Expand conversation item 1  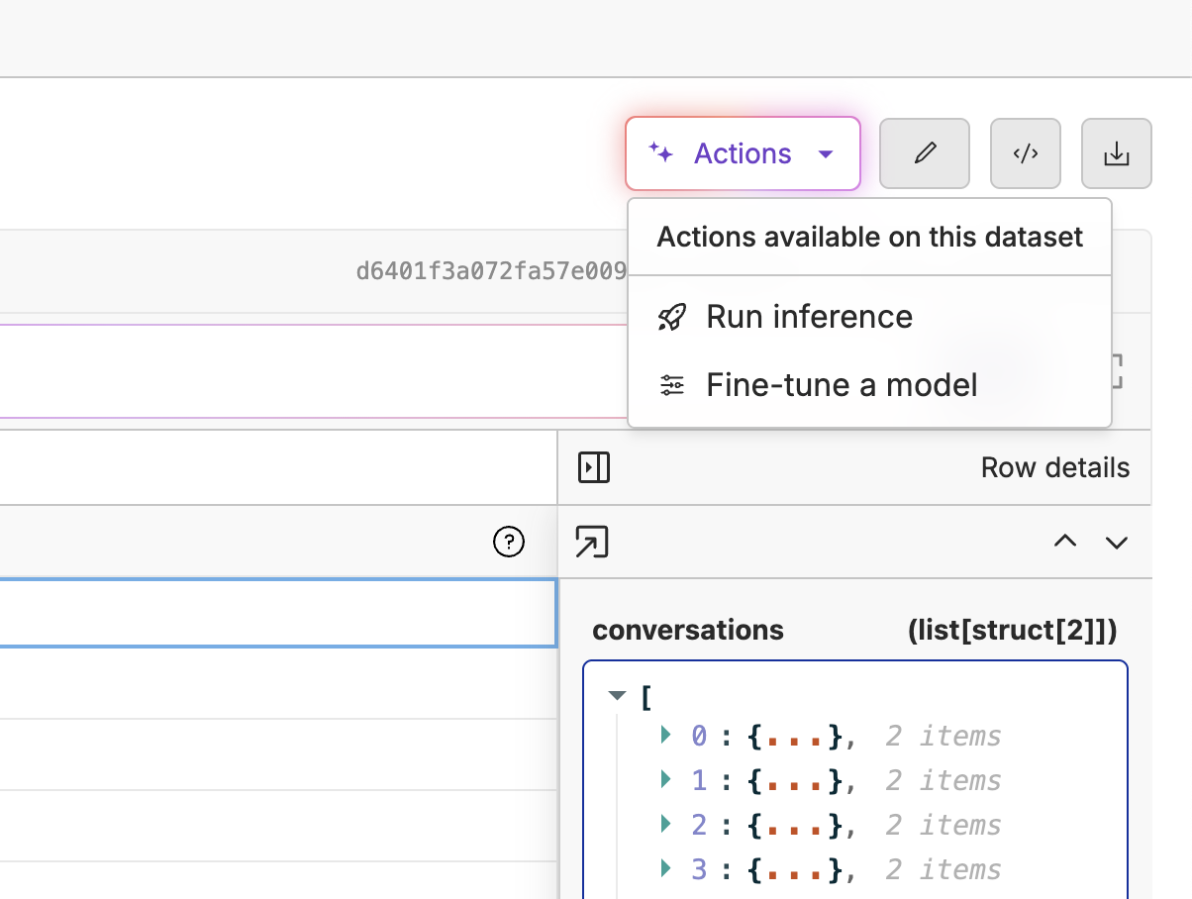click(x=665, y=779)
